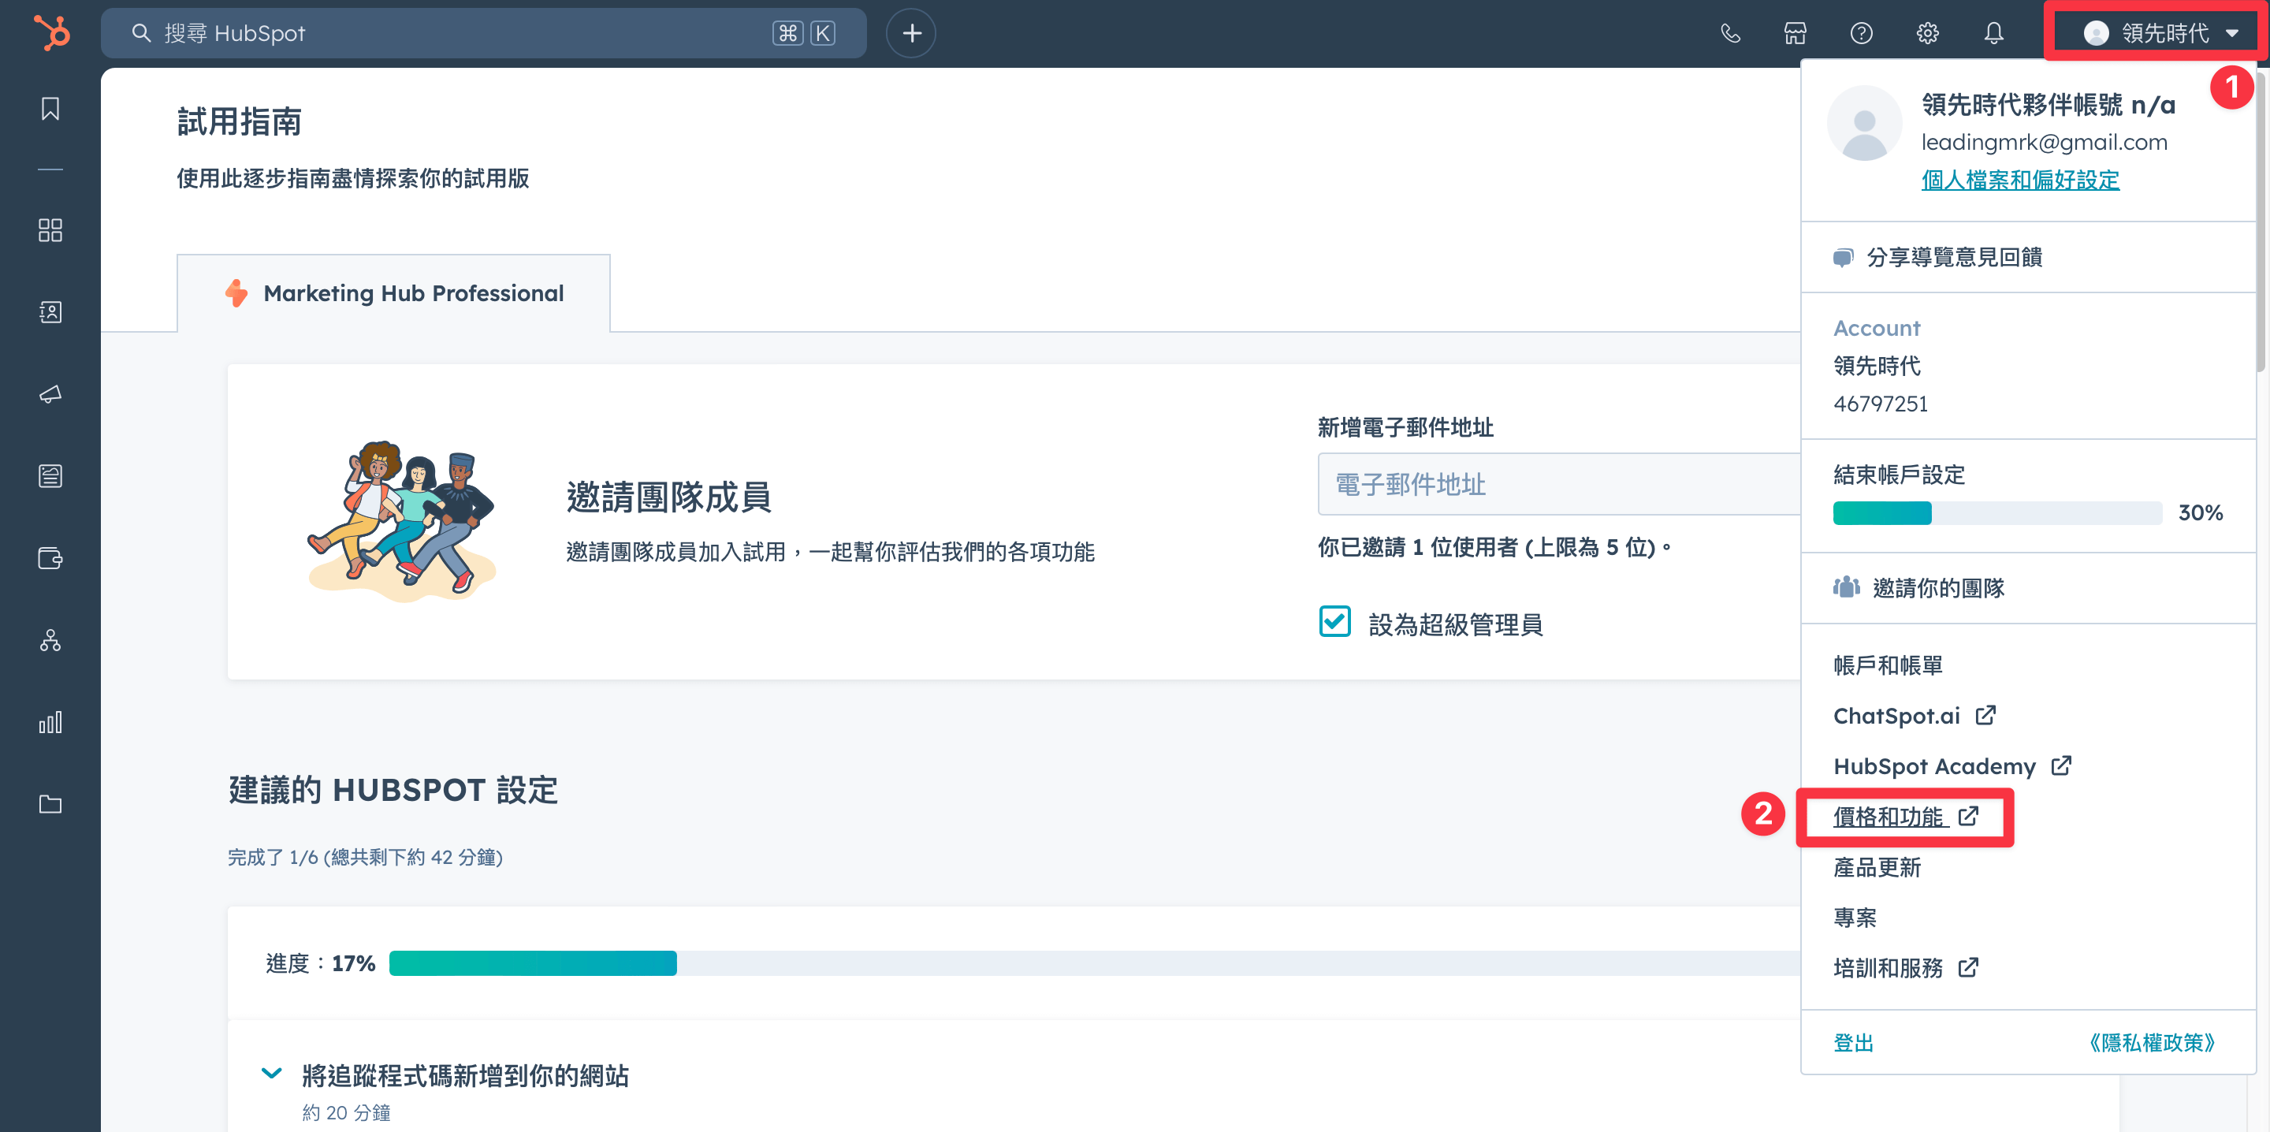Open the Marketplace storefront icon

1795,33
